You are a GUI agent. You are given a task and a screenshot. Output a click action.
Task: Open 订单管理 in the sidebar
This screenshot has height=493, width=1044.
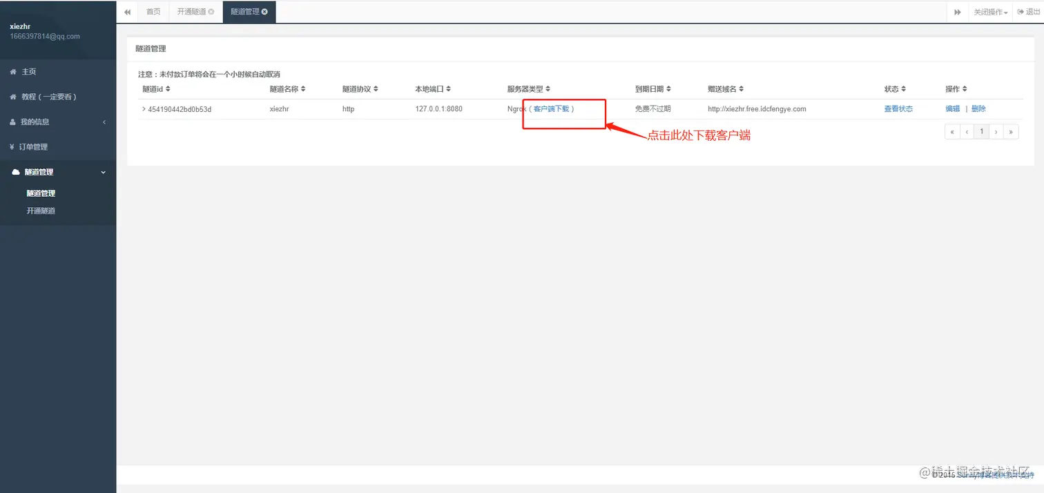pos(58,147)
